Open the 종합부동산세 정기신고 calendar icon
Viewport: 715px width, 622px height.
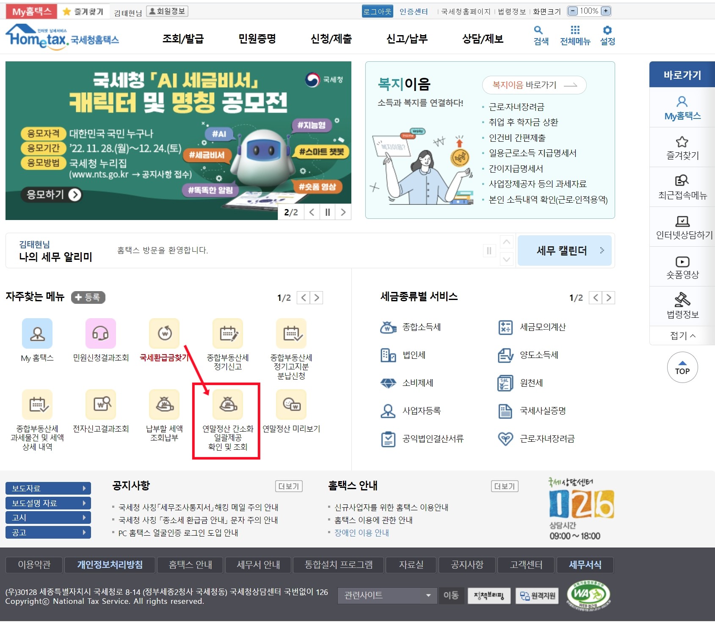click(x=228, y=333)
